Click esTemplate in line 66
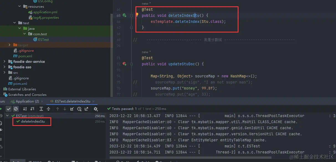Image resolution: width=336 pixels, height=162 pixels. [162, 21]
